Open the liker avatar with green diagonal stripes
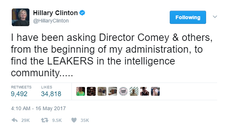This screenshot has height=133, width=226. point(134,91)
